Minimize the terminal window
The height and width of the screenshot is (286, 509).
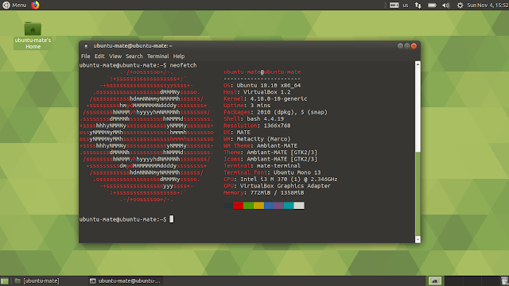400,46
